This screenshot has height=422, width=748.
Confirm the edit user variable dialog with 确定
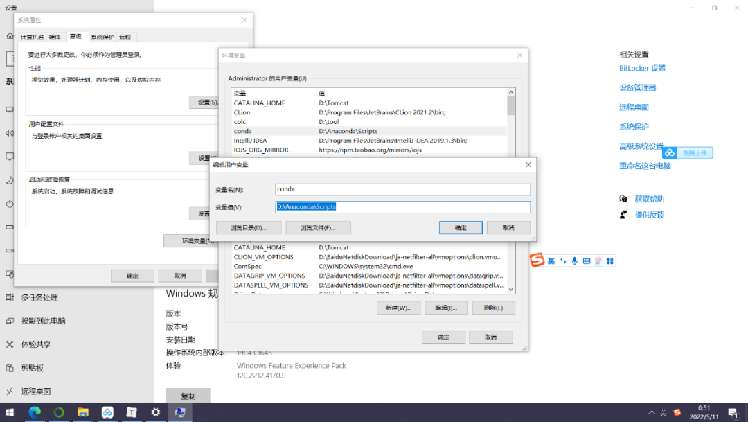pos(461,228)
